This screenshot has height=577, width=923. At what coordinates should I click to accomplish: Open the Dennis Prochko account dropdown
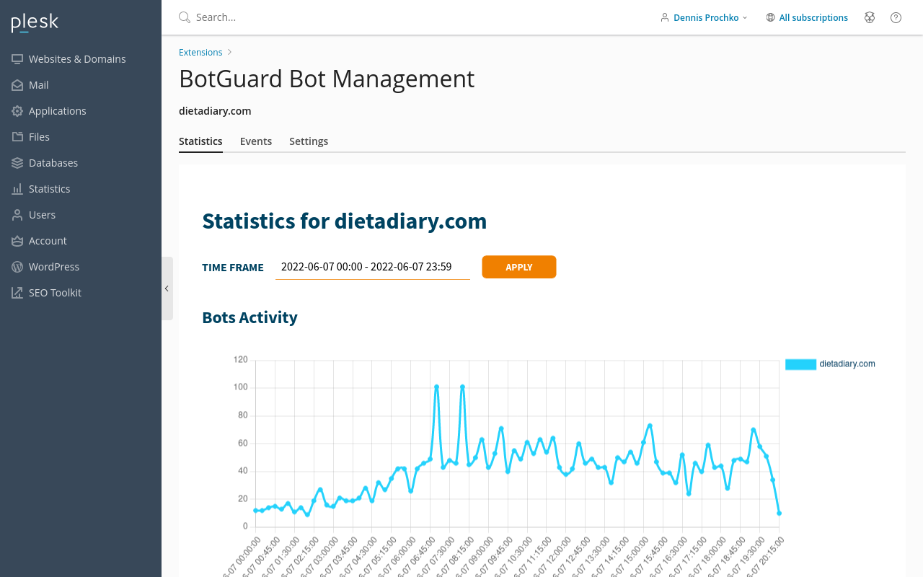pos(705,17)
